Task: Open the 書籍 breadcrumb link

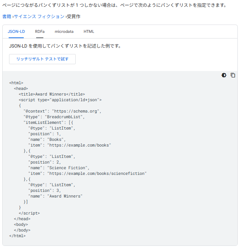Action: pos(7,16)
